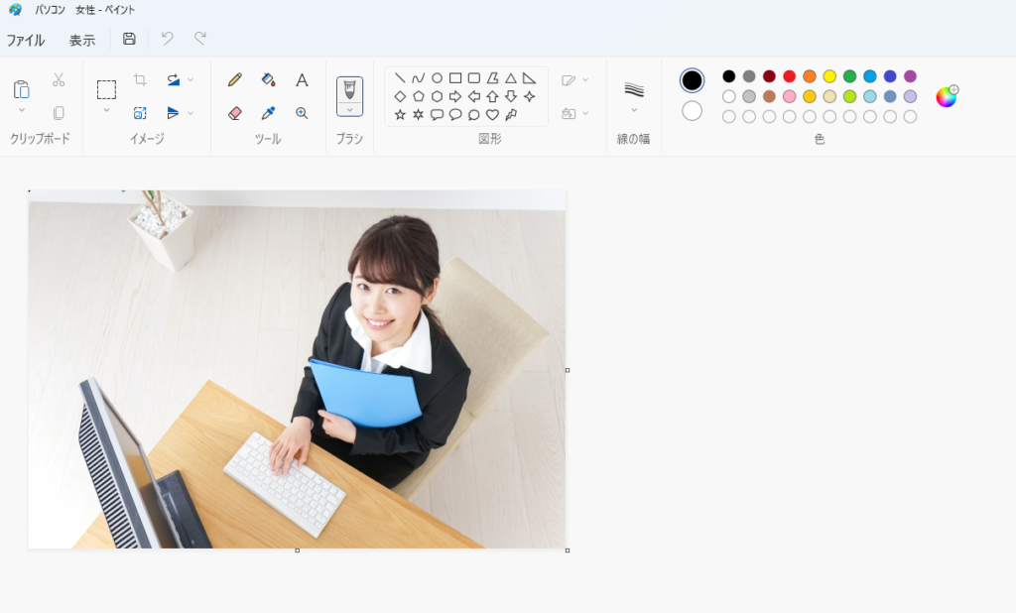Expand the brush types chevron
1016x613 pixels.
coord(350,110)
